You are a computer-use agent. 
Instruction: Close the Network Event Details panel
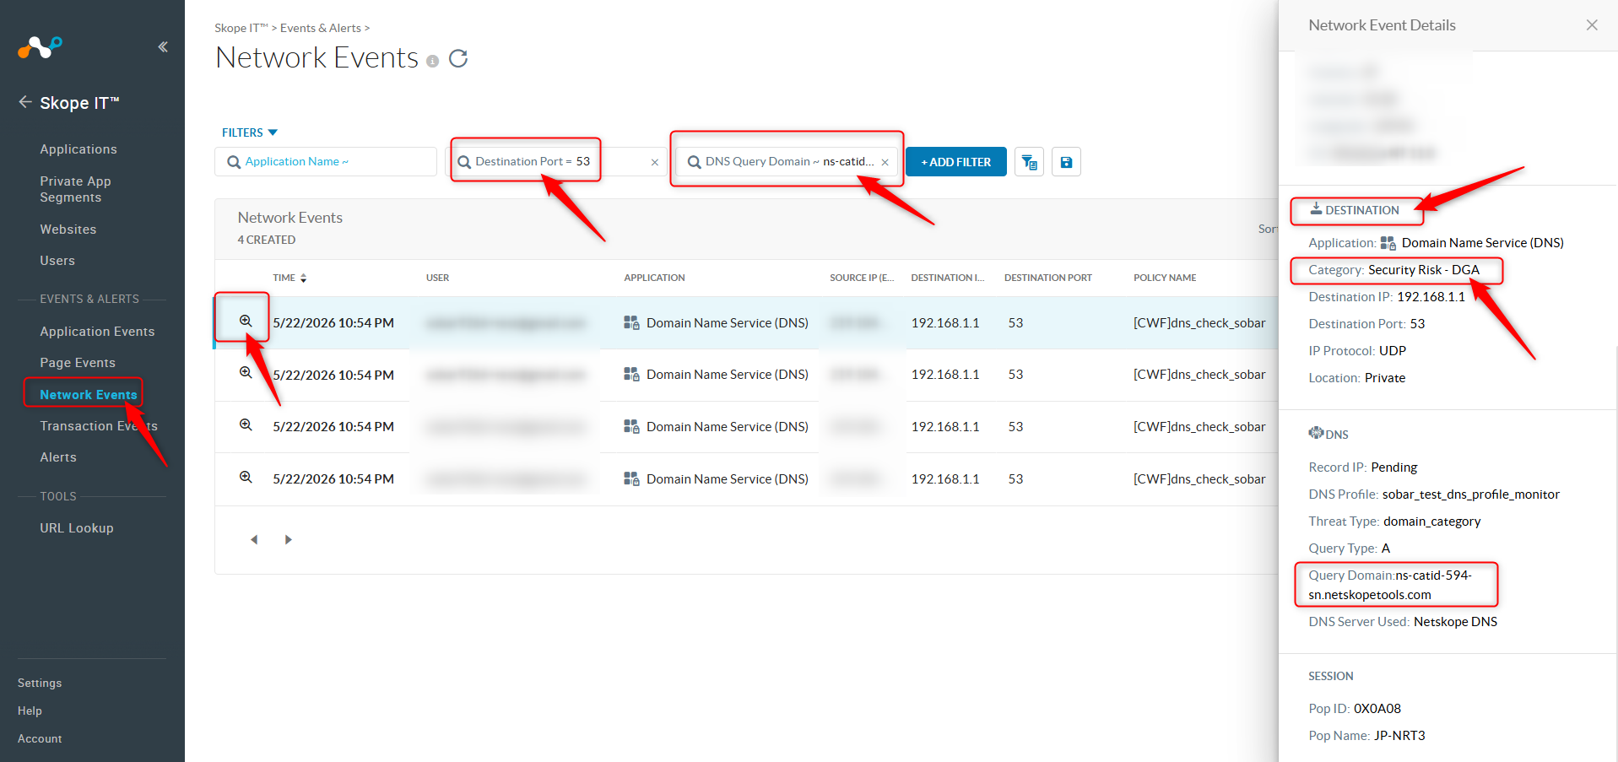point(1592,25)
